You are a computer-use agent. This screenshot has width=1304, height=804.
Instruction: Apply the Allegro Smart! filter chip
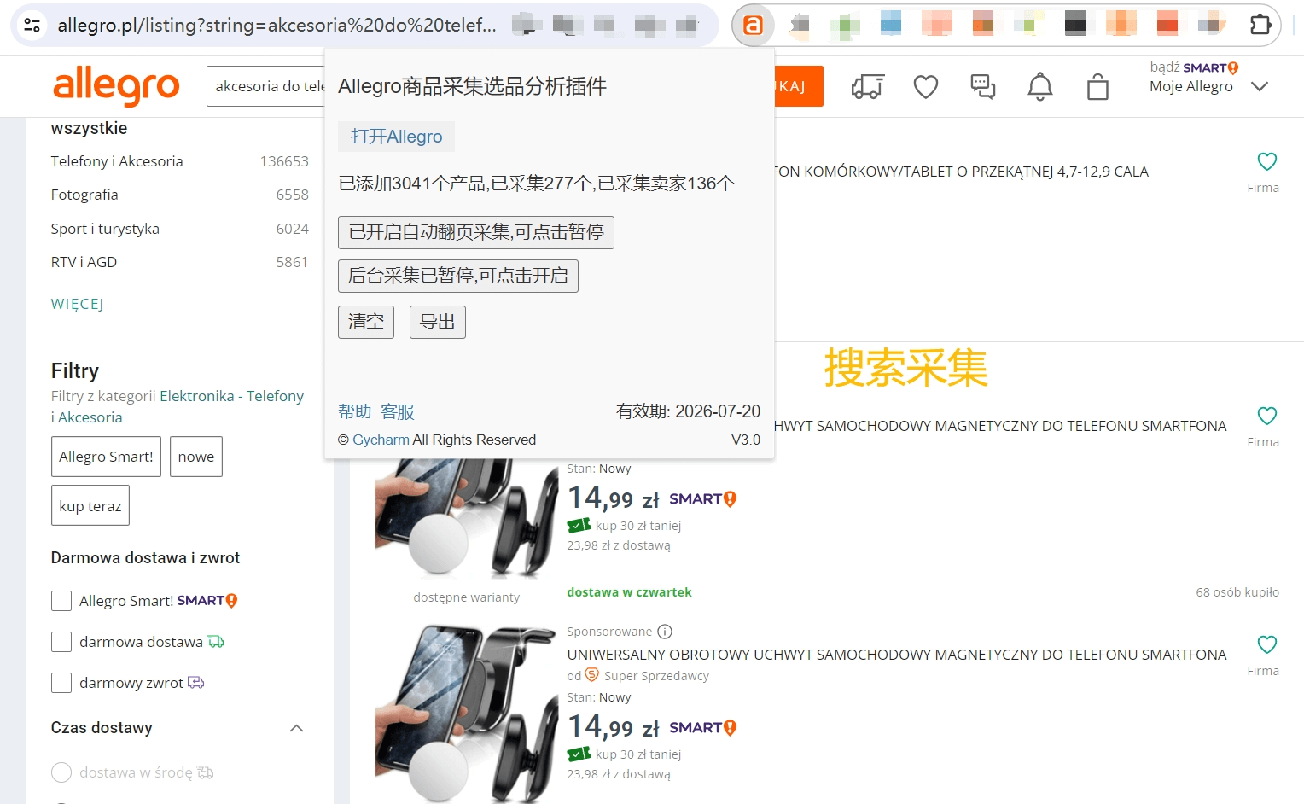coord(106,457)
